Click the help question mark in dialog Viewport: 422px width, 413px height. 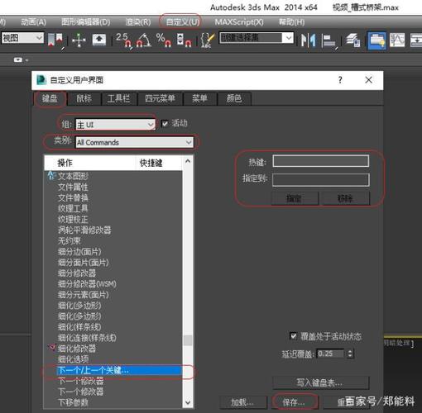[x=340, y=80]
